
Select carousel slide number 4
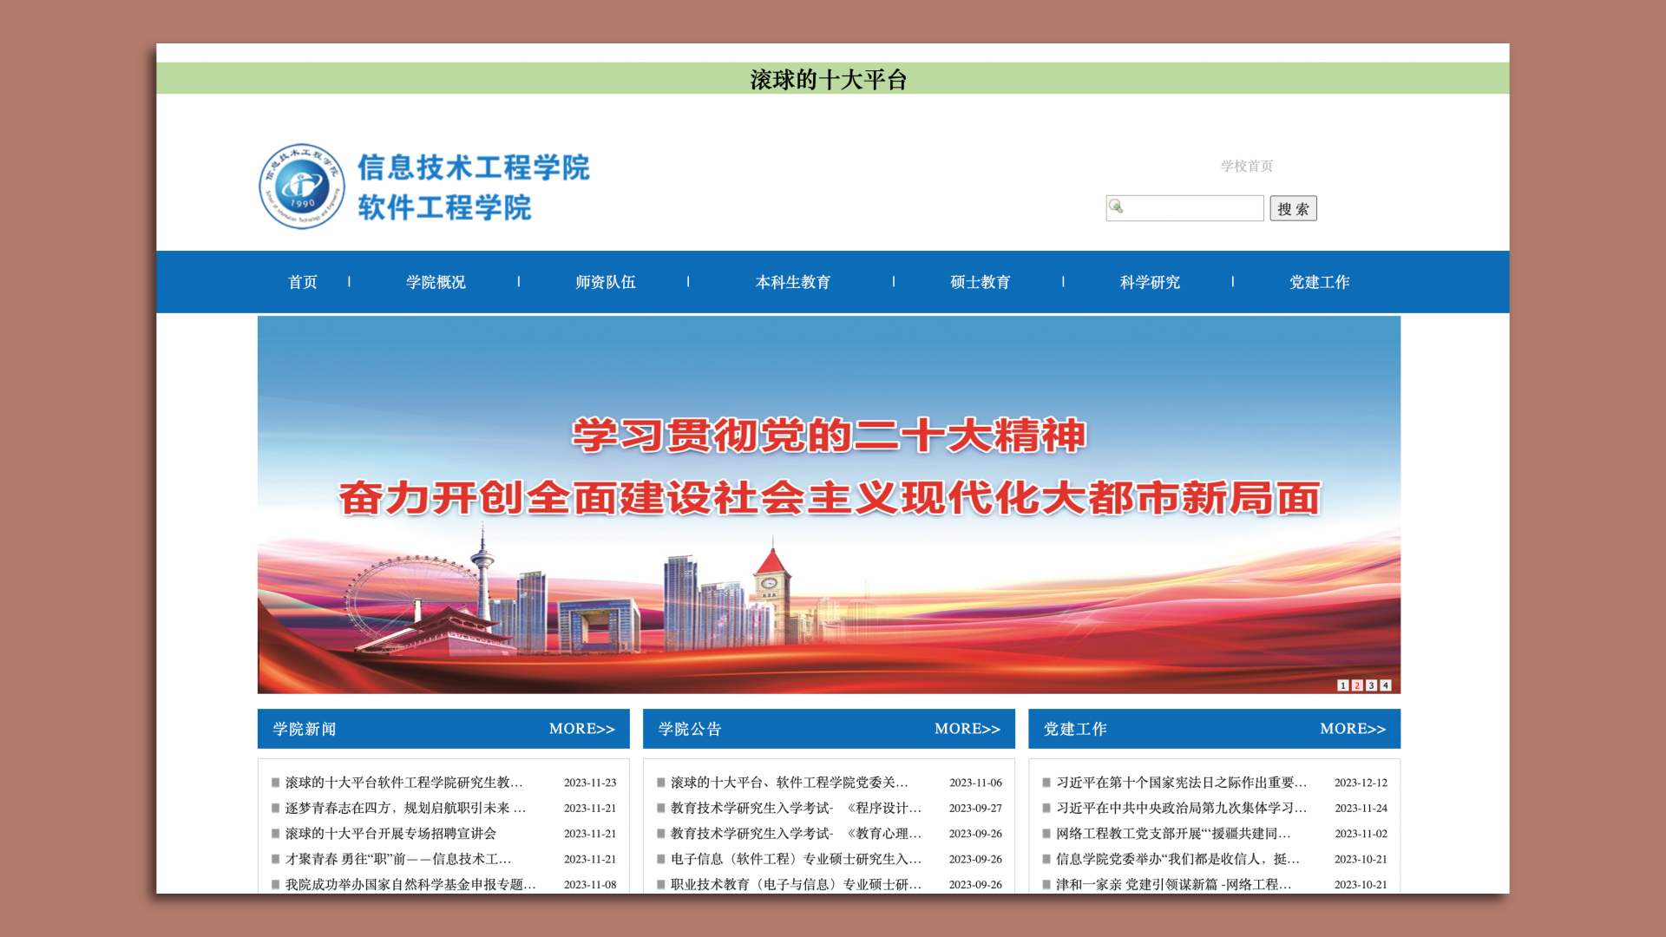[x=1385, y=685]
